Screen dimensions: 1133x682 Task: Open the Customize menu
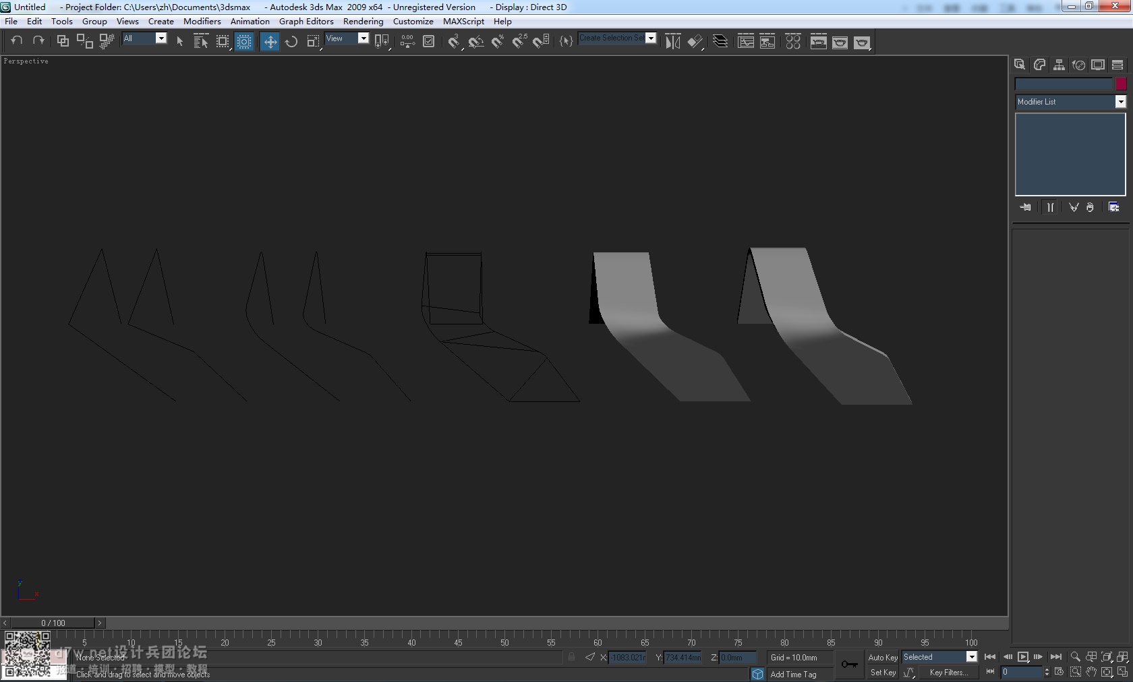click(413, 21)
